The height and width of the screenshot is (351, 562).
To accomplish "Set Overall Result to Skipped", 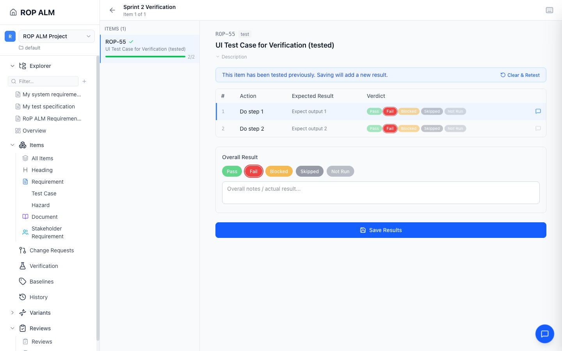I will click(x=309, y=171).
